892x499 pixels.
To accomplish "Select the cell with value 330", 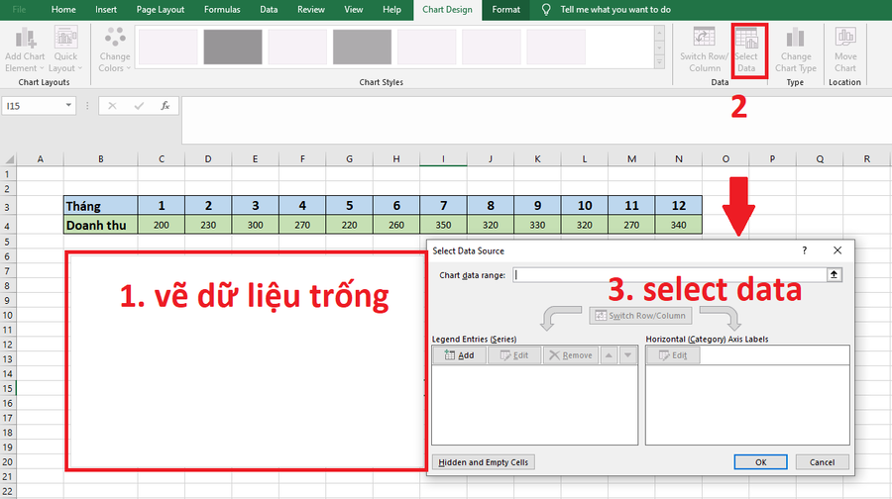I will pos(537,225).
